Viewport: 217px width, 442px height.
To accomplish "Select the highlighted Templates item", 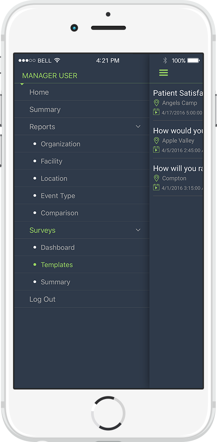I will click(82, 265).
